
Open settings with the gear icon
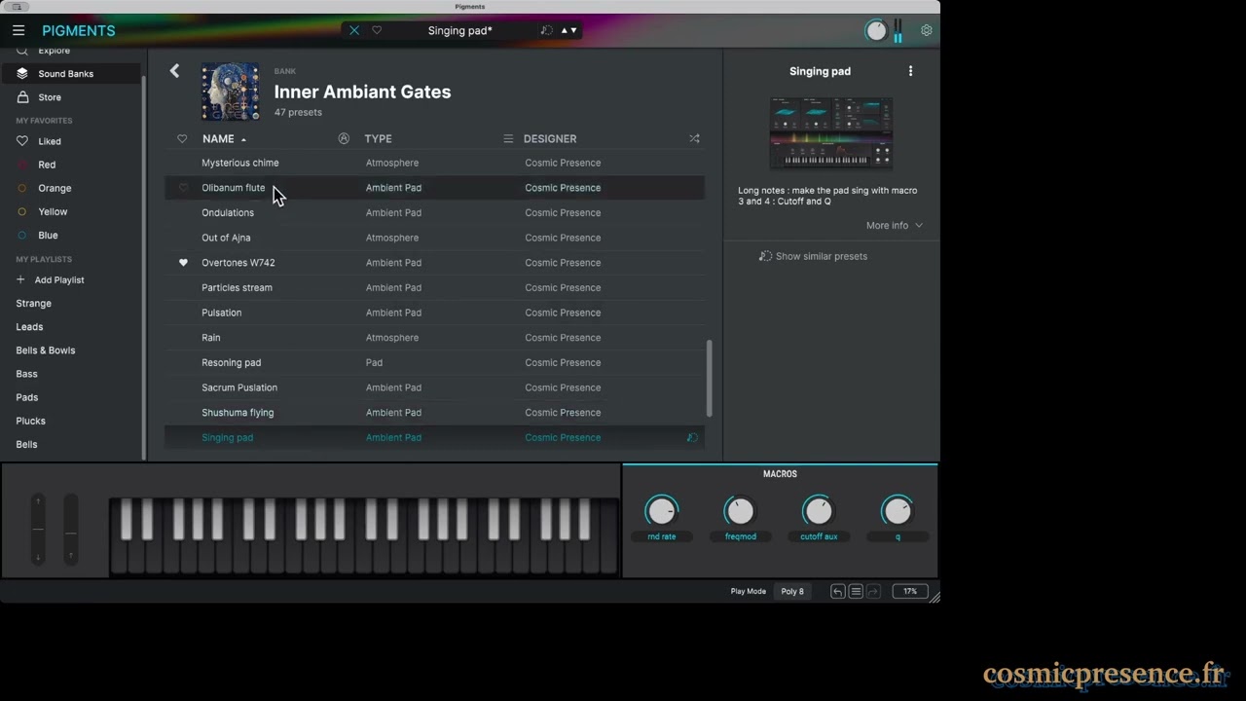926,30
